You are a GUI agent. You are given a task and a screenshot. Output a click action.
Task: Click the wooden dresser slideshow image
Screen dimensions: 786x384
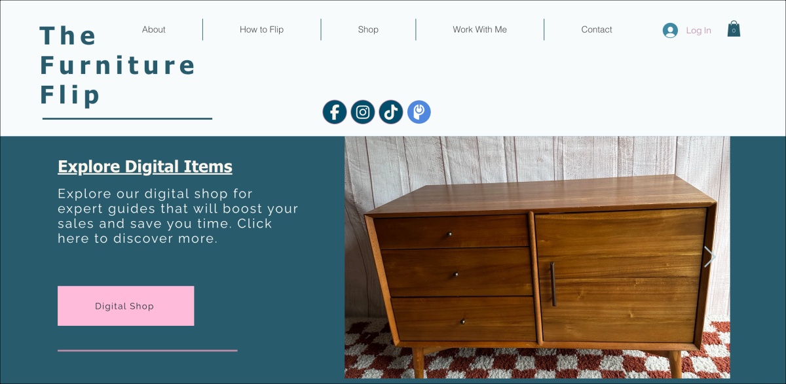[x=537, y=257]
